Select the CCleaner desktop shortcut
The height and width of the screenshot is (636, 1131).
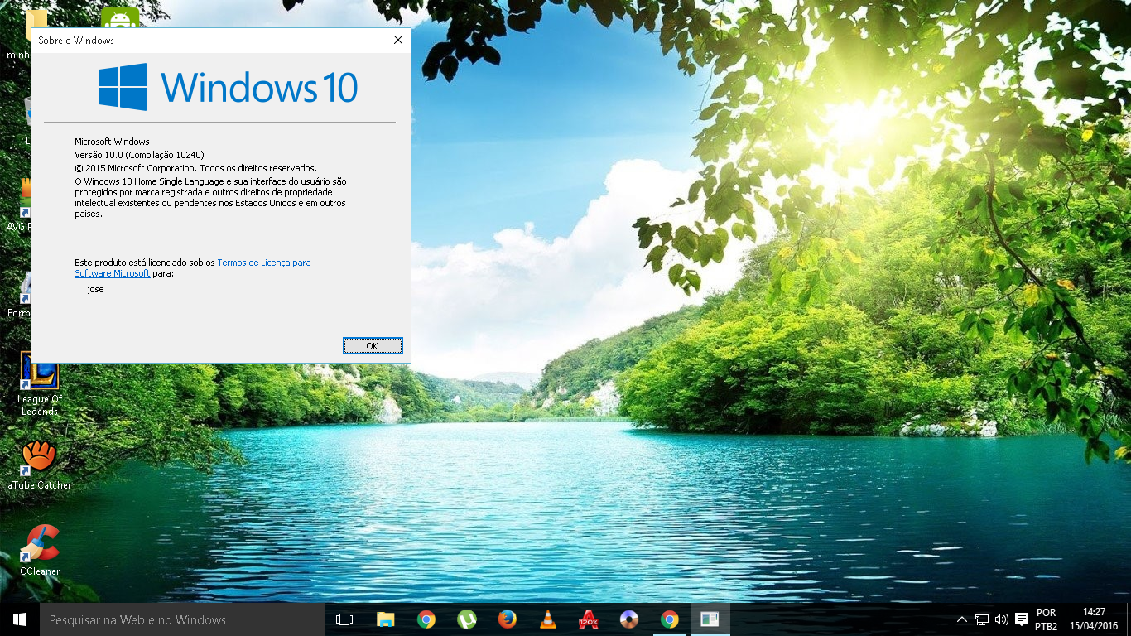39,550
